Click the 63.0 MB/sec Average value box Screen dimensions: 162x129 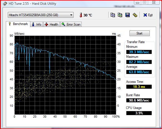tap(139, 72)
